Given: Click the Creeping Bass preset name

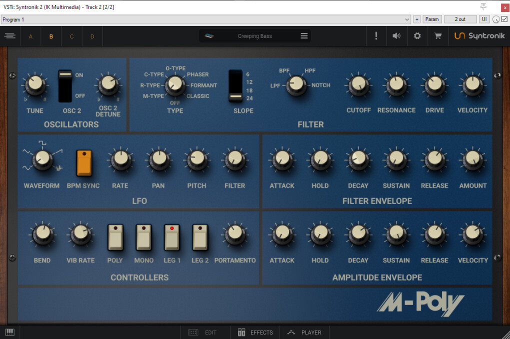Looking at the screenshot, I should pos(254,36).
